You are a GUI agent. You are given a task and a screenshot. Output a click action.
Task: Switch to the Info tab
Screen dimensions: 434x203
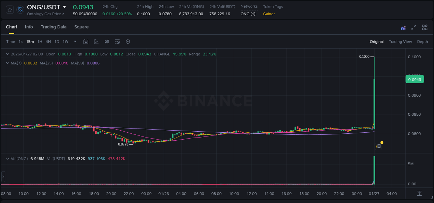coord(29,27)
